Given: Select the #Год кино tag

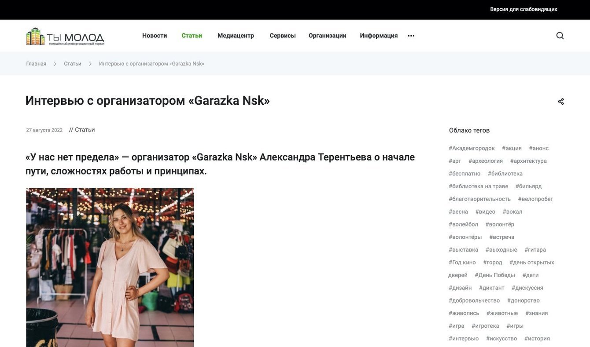Looking at the screenshot, I should [x=462, y=263].
